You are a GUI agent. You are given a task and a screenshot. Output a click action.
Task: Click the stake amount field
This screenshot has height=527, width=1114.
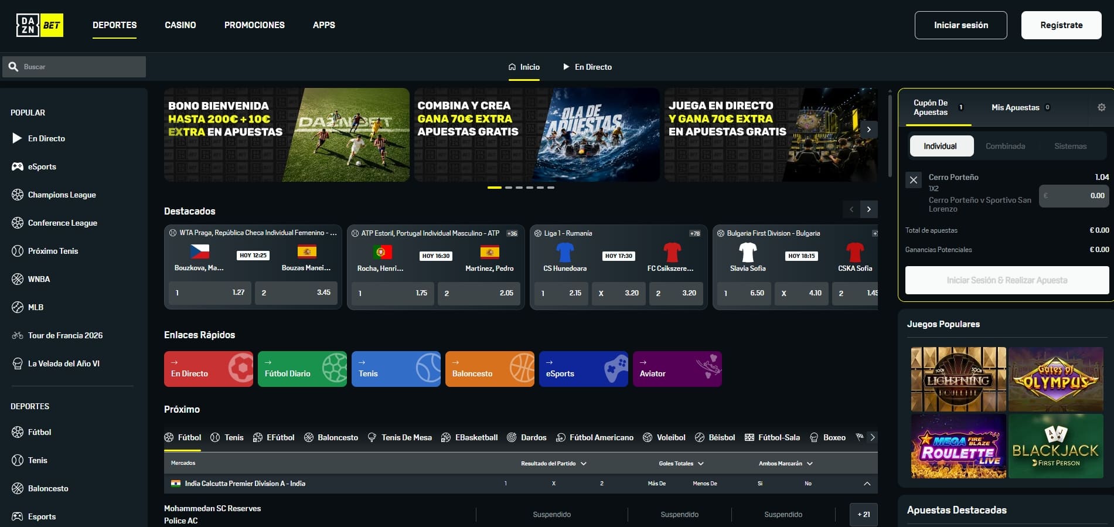click(1074, 196)
